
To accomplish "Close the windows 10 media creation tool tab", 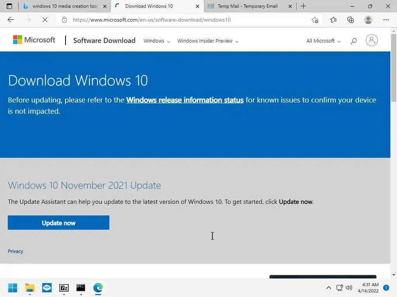I will pos(105,6).
